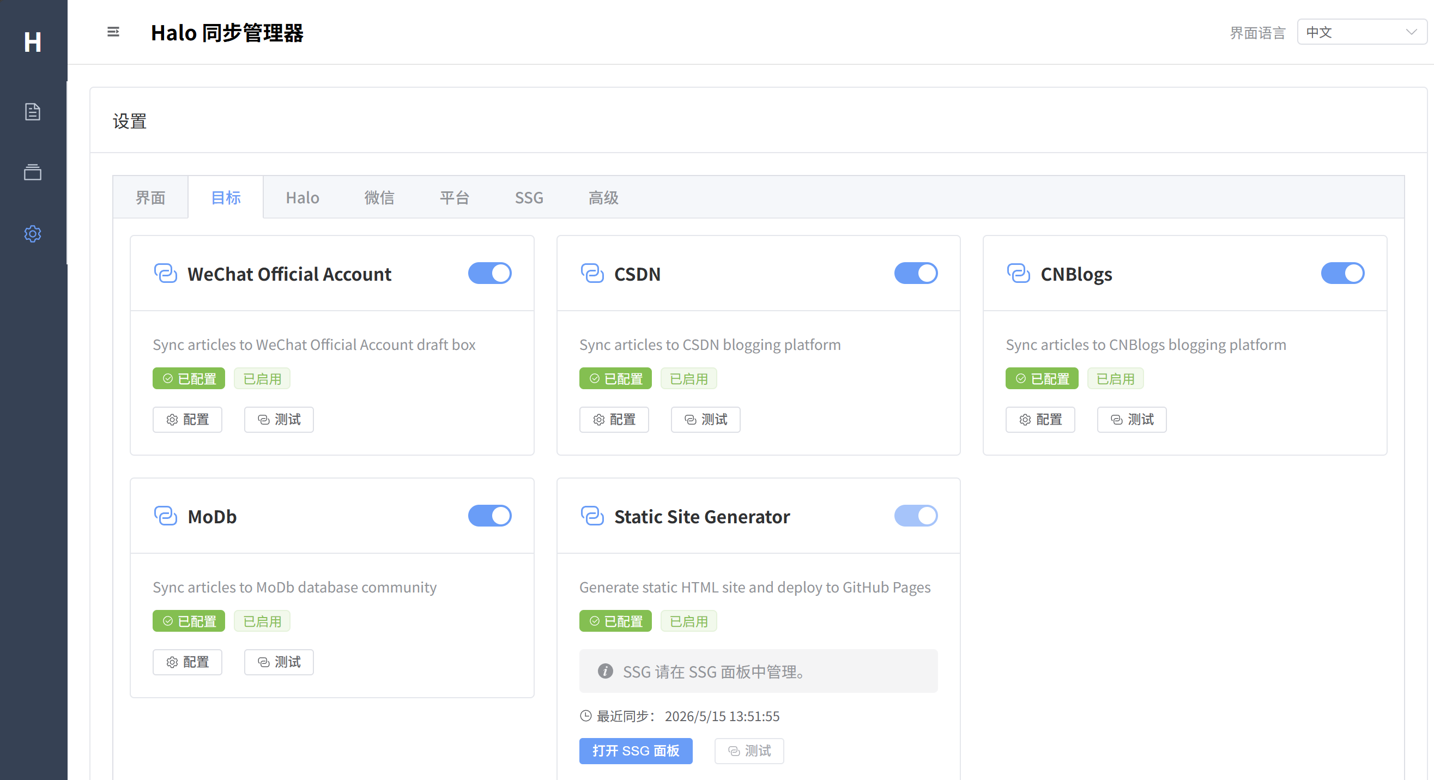Click the link icon beside WeChat Official Account
The image size is (1434, 780).
coord(165,274)
